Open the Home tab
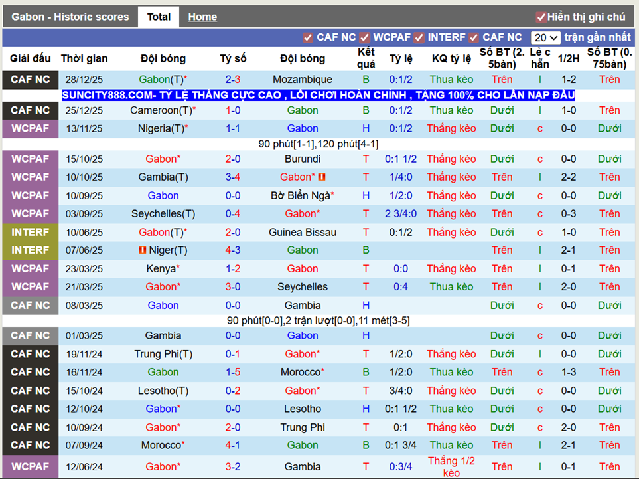 (202, 17)
